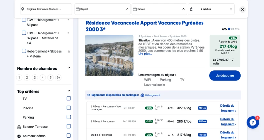Click -20% badge on Ref. 178356 row
This screenshot has height=140, width=264.
[x=149, y=135]
